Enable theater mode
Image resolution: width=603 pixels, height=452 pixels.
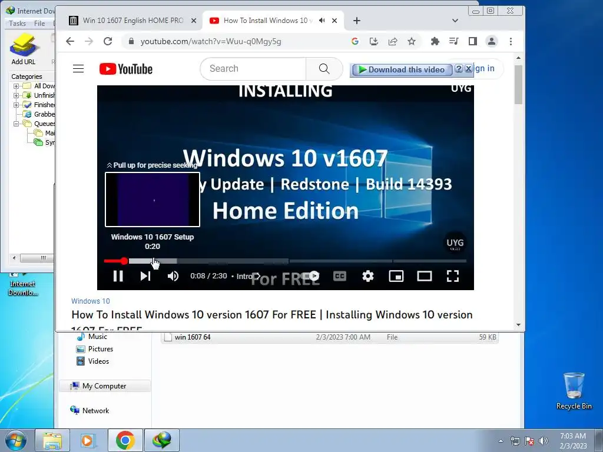[x=425, y=276]
